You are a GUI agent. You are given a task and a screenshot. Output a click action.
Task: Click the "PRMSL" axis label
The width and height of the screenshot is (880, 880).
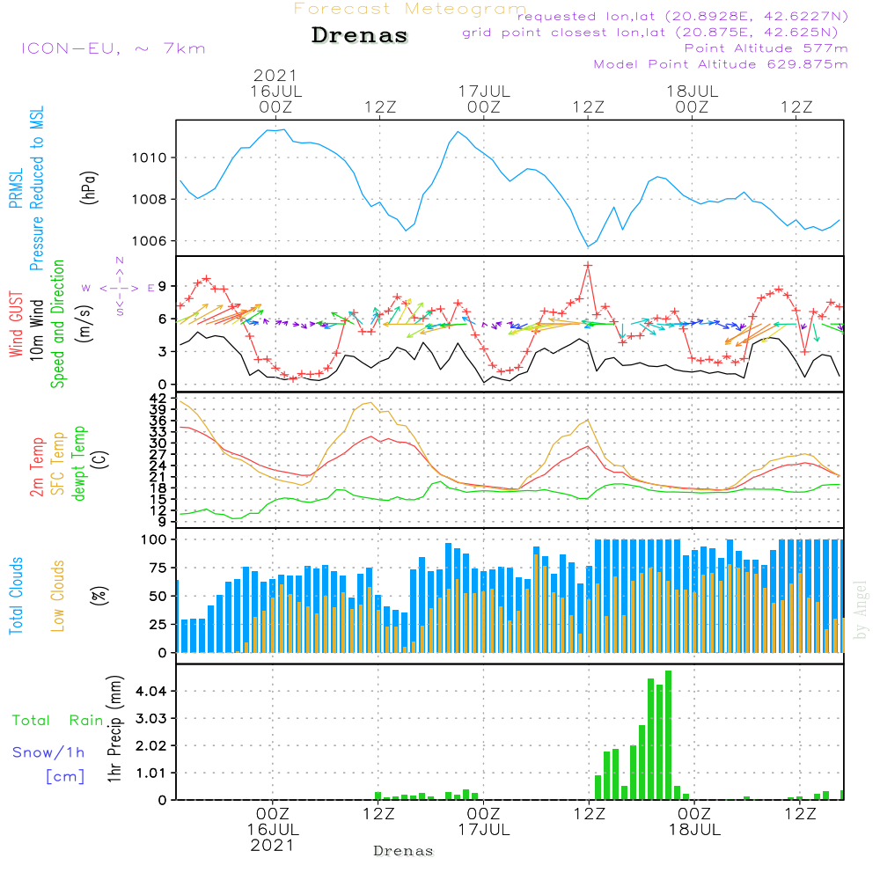[16, 187]
